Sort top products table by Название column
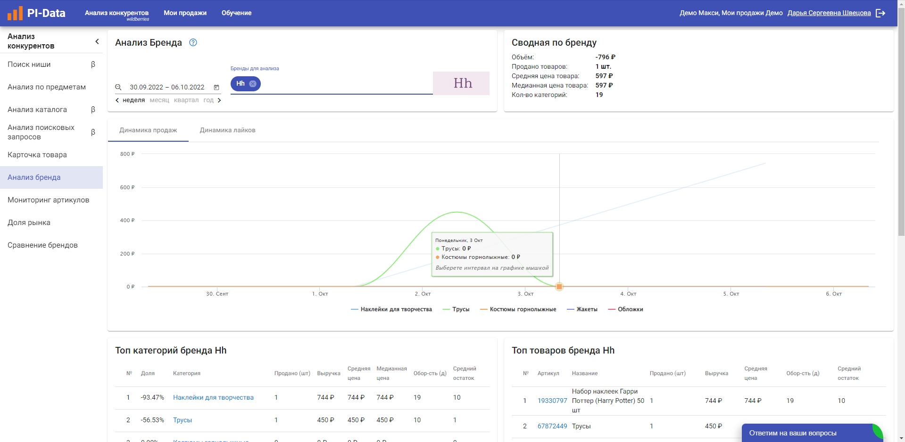 585,373
